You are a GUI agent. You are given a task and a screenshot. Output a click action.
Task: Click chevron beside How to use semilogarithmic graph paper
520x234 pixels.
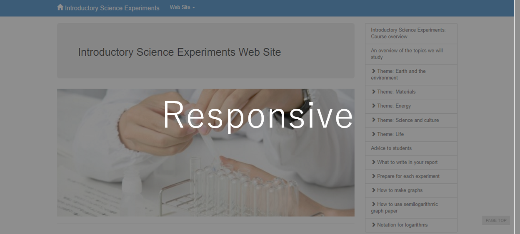[374, 204]
